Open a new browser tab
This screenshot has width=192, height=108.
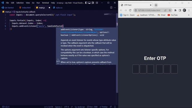[156, 5]
